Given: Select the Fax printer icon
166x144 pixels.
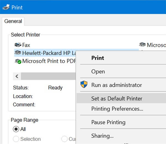Looking at the screenshot, I should pos(18,45).
